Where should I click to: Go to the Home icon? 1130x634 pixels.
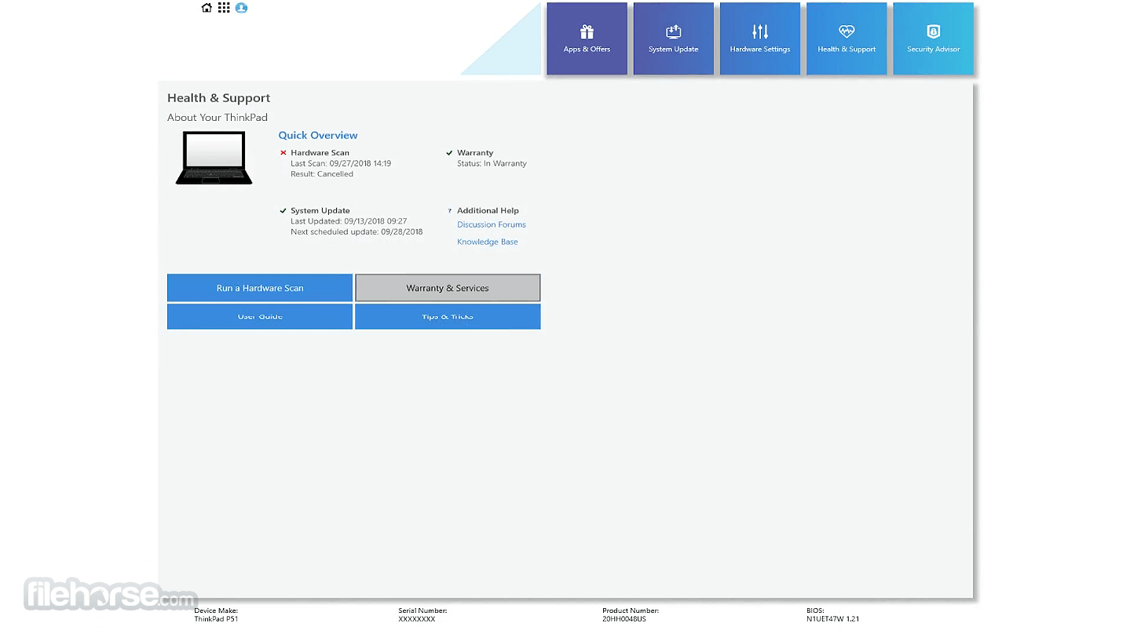pyautogui.click(x=207, y=8)
